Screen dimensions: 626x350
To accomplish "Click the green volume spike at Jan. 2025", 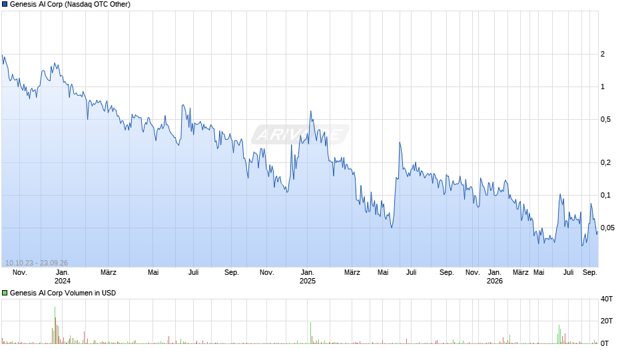I will [310, 333].
